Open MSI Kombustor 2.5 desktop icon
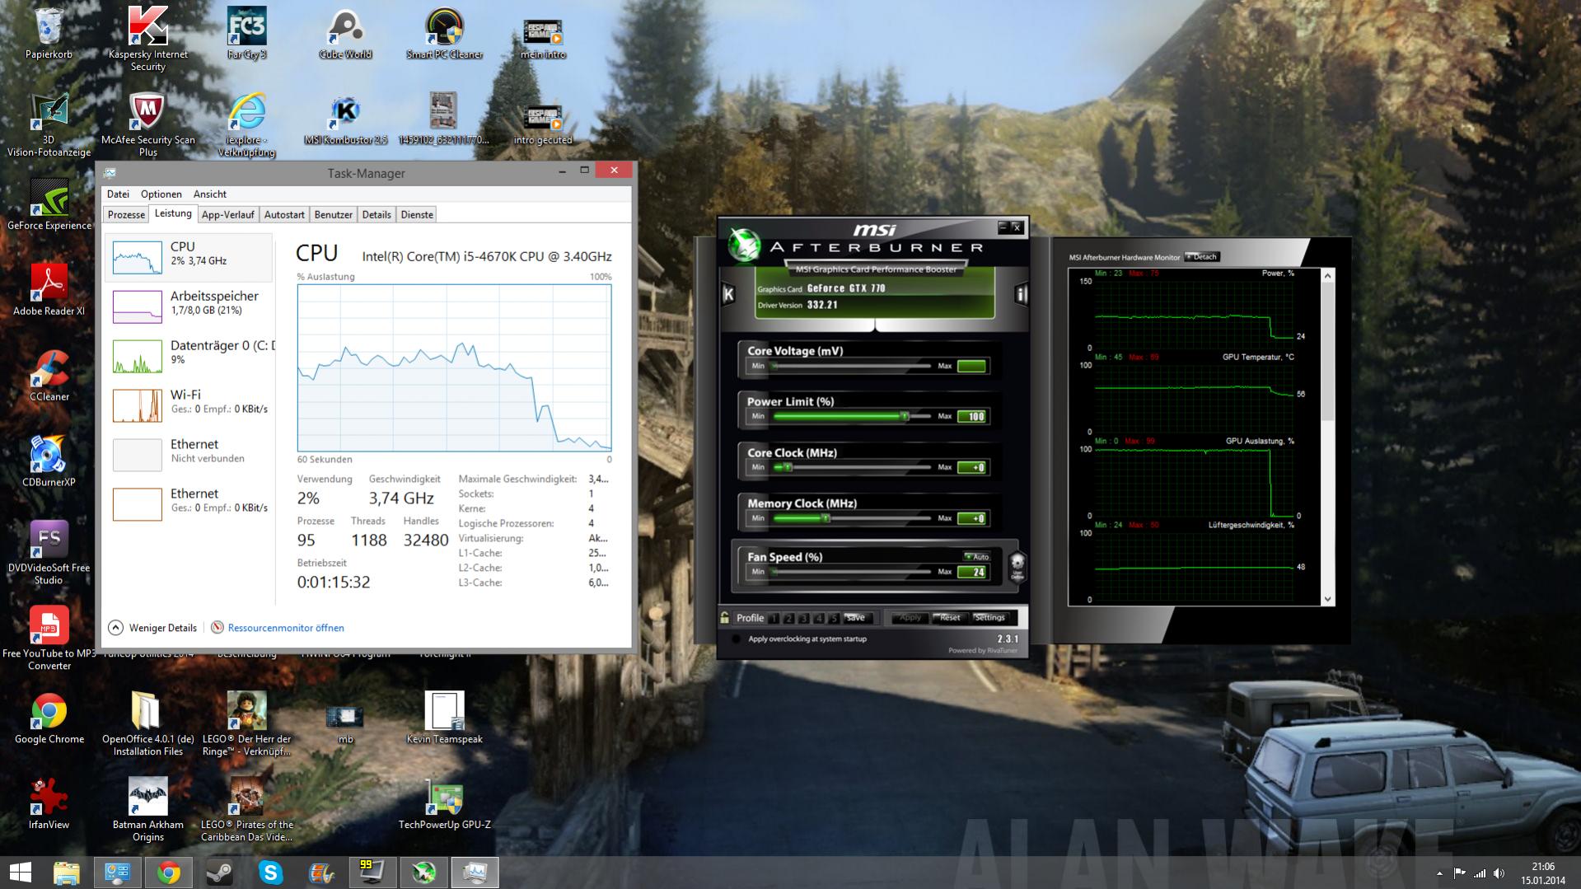 [345, 119]
